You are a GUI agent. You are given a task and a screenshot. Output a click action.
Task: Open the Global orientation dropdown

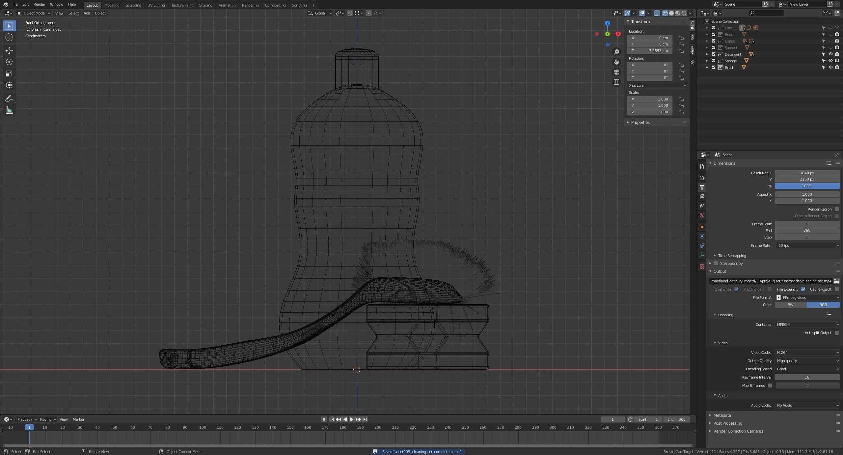click(320, 13)
